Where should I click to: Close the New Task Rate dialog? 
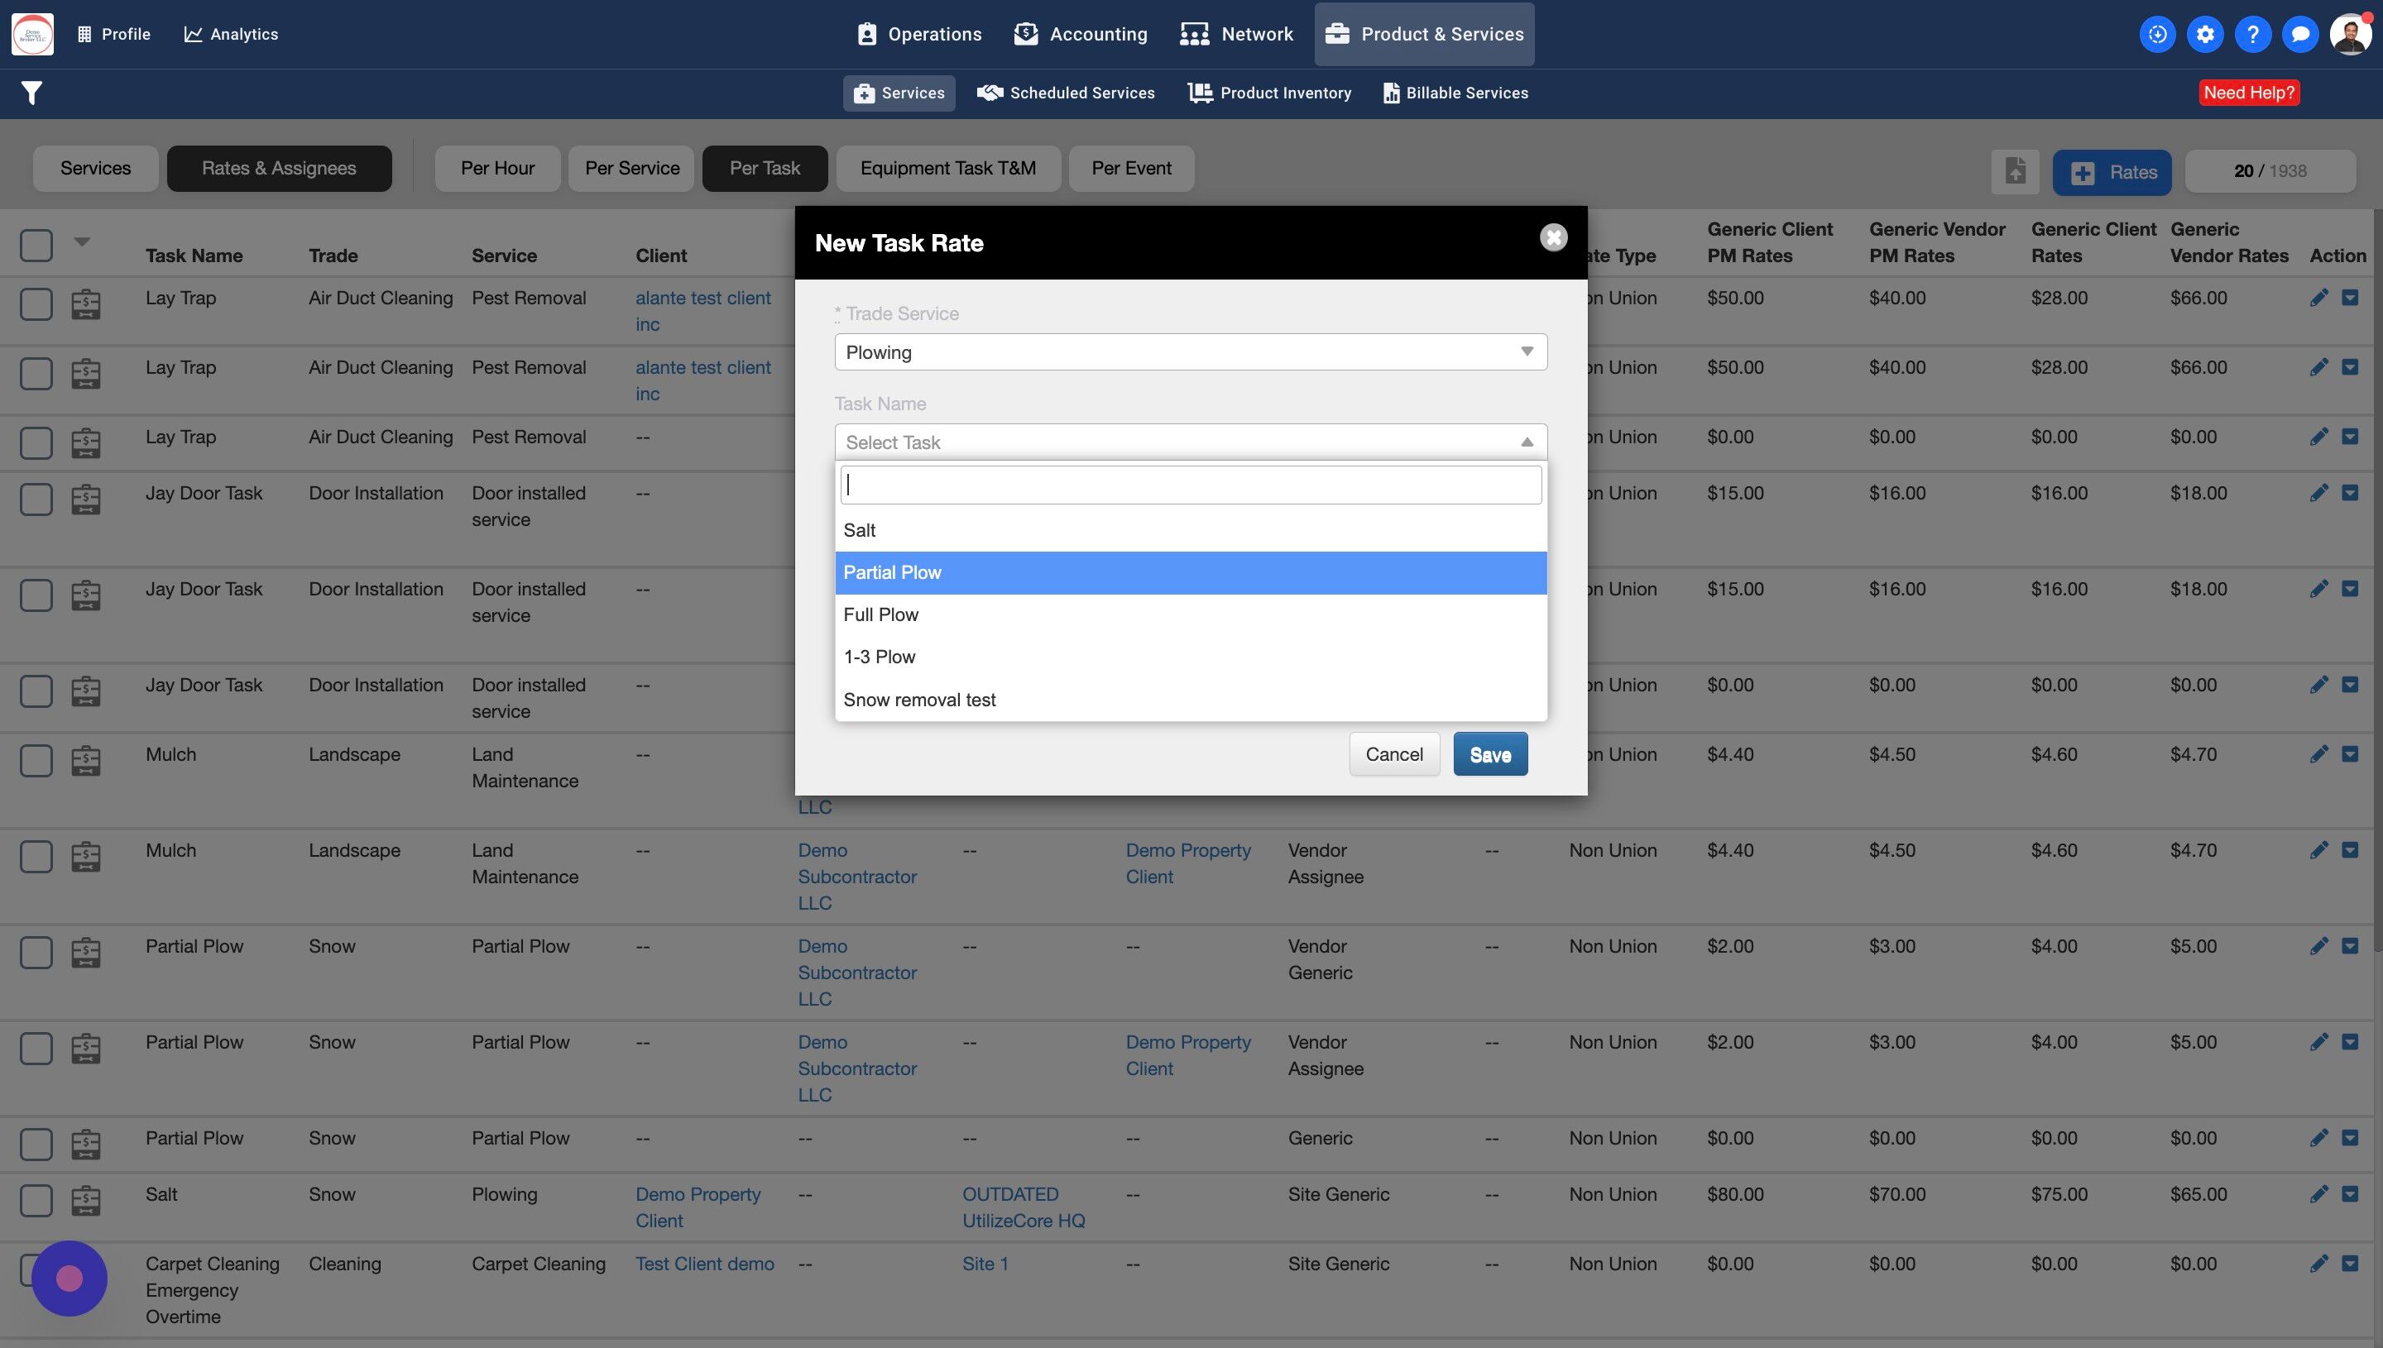1553,238
